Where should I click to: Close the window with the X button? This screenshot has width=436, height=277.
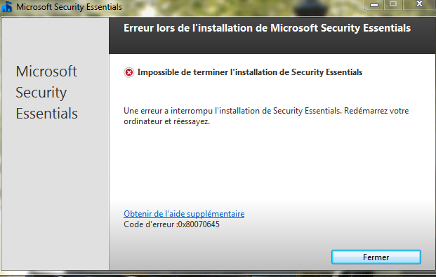(x=419, y=4)
